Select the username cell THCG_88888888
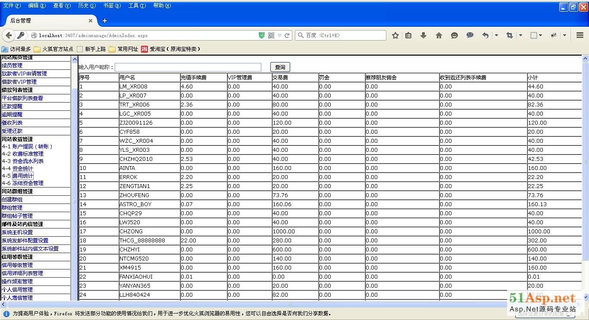This screenshot has width=589, height=320. pyautogui.click(x=149, y=241)
